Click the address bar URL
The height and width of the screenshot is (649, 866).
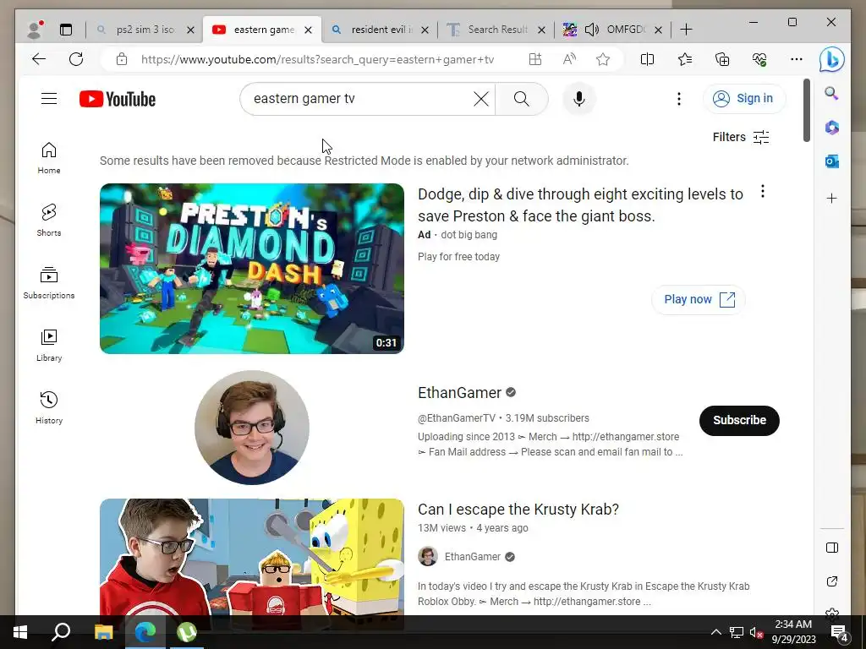(318, 60)
